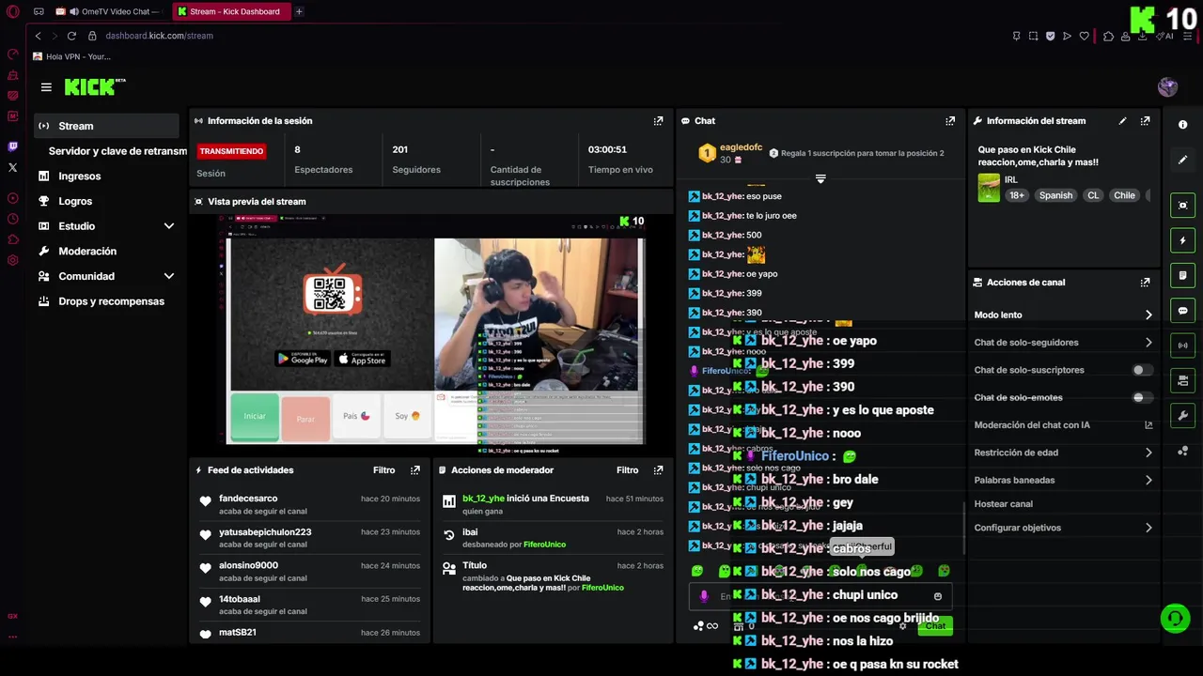Select Stream in the left menu
This screenshot has width=1203, height=676.
106,126
